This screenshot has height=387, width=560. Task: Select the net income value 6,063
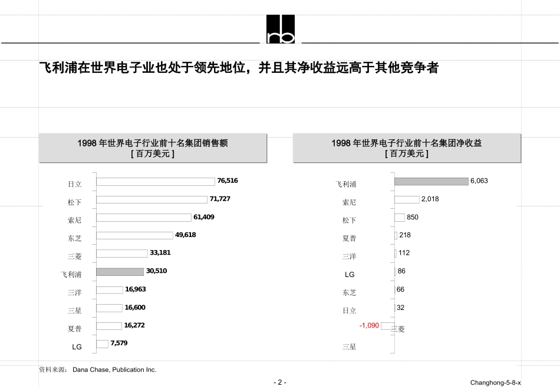pyautogui.click(x=479, y=181)
